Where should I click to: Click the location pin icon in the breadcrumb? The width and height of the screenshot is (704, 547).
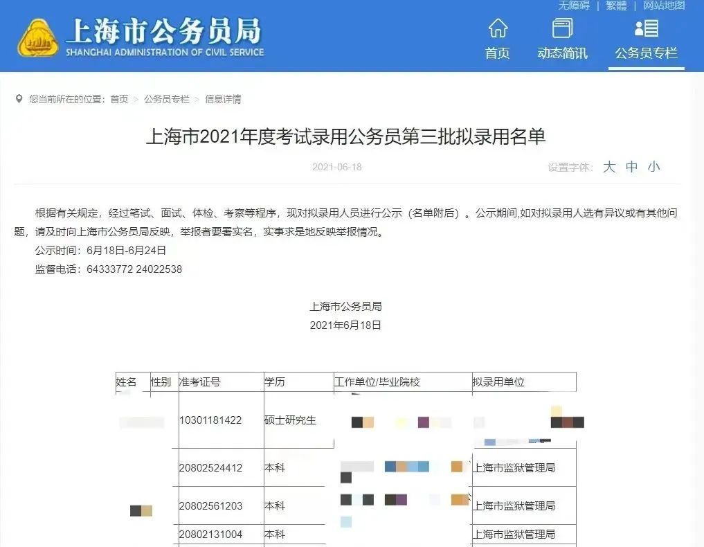pyautogui.click(x=19, y=98)
